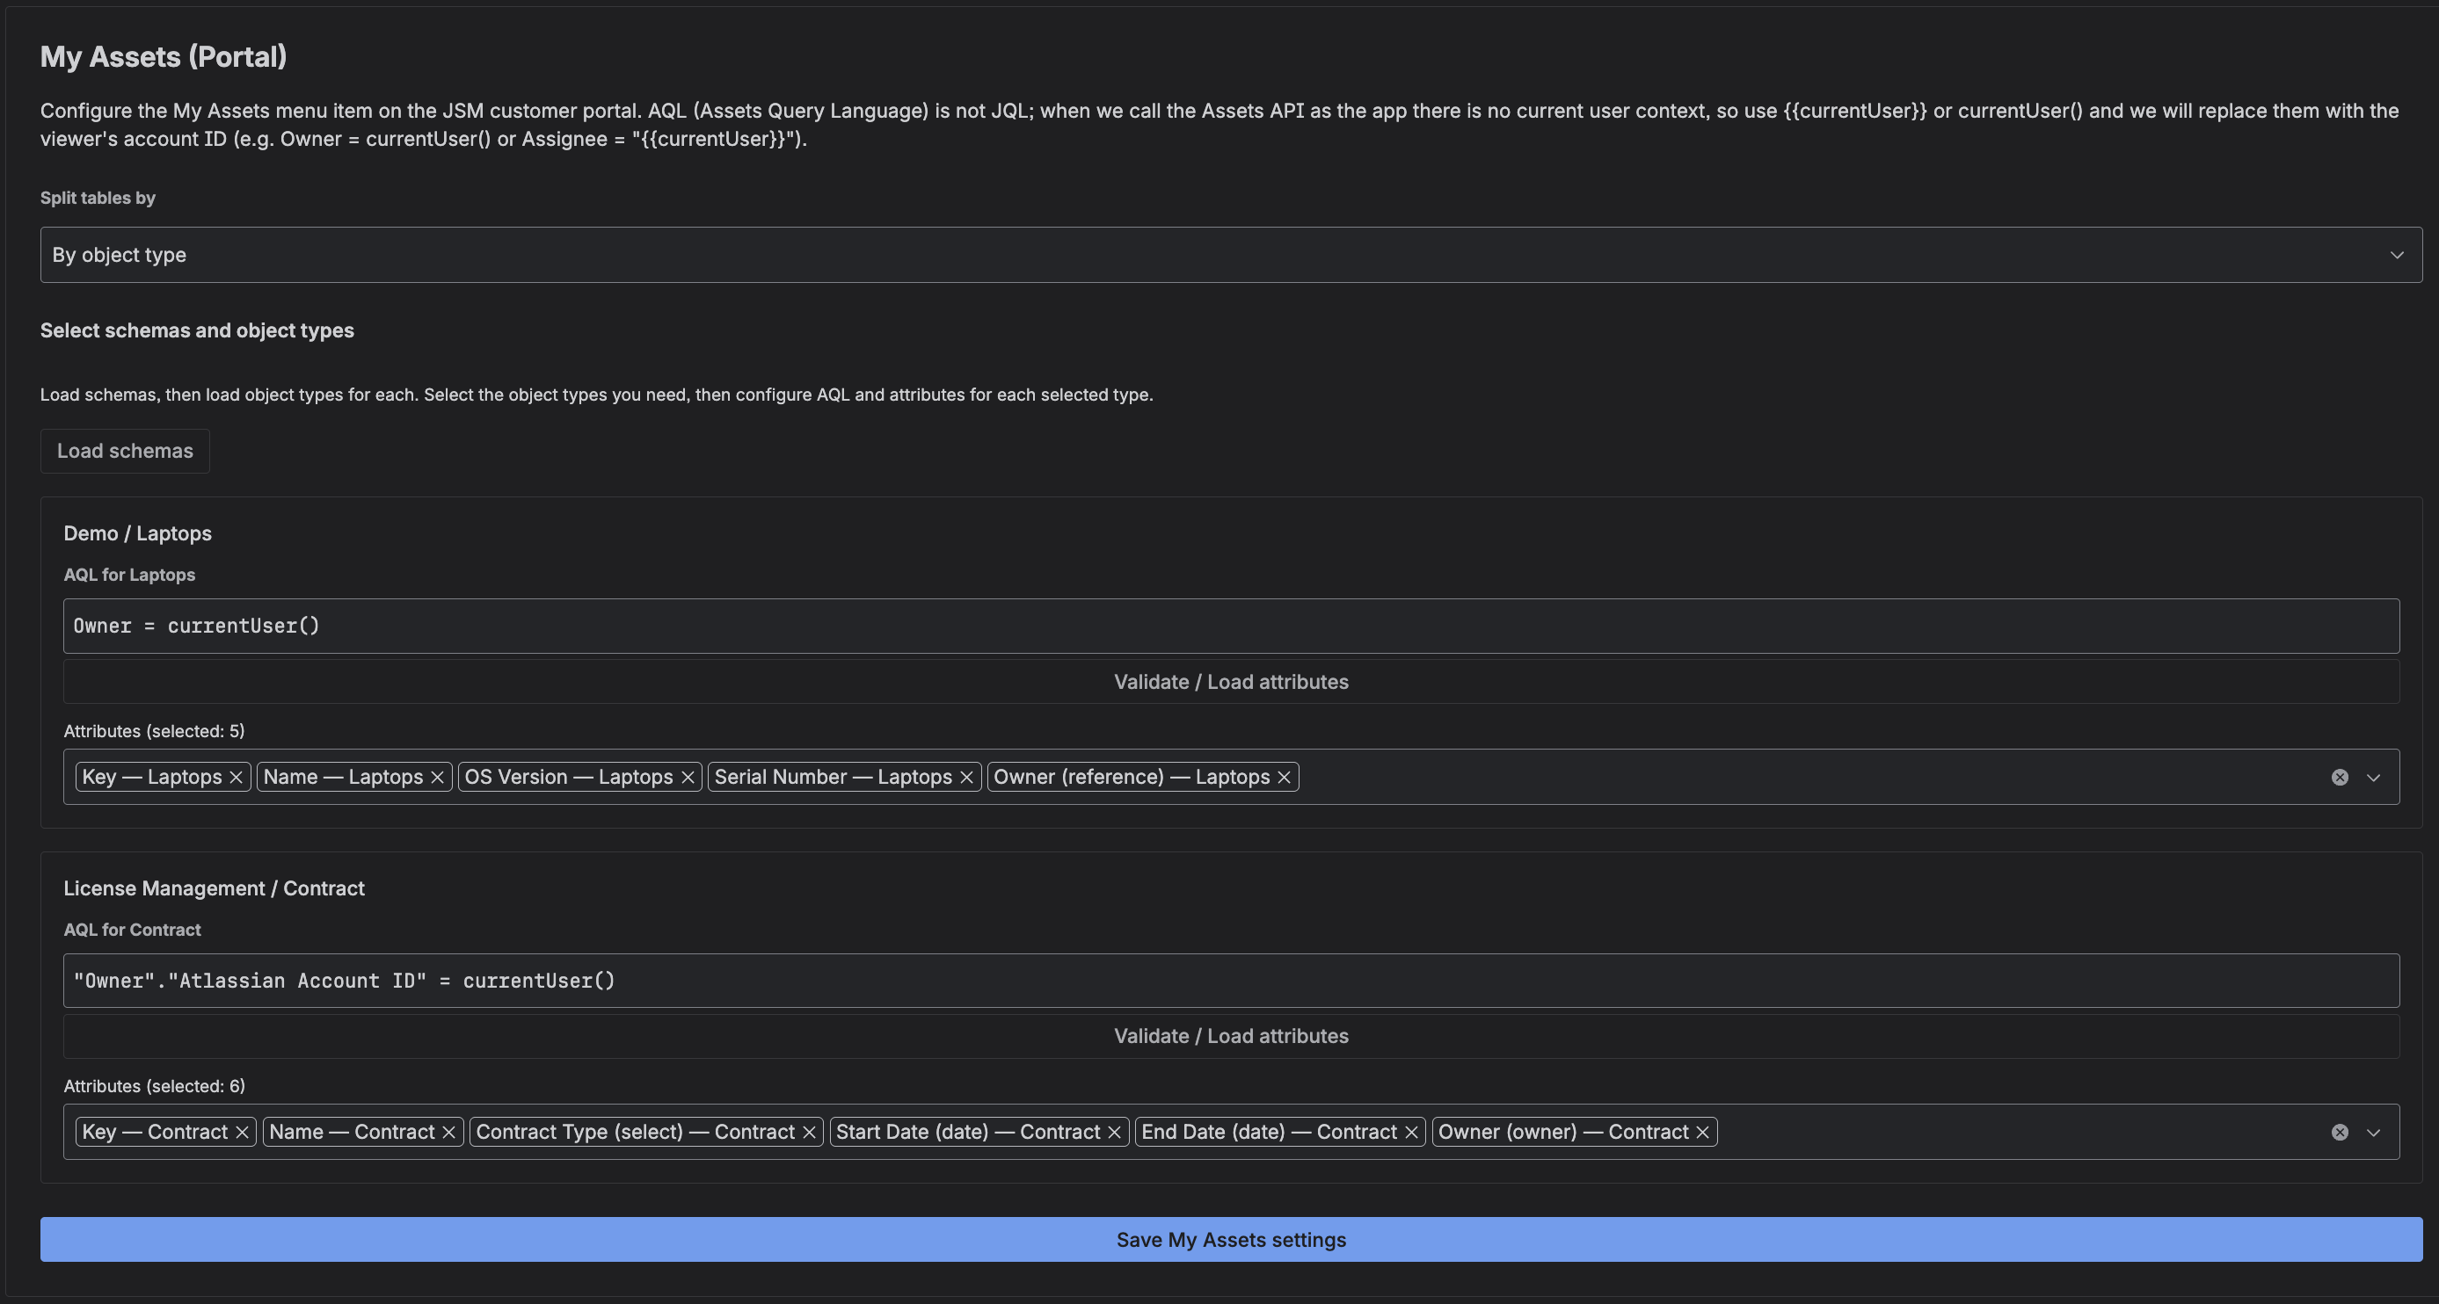Remove the Owner (owner) — Contract tag
2439x1304 pixels.
coord(1702,1132)
